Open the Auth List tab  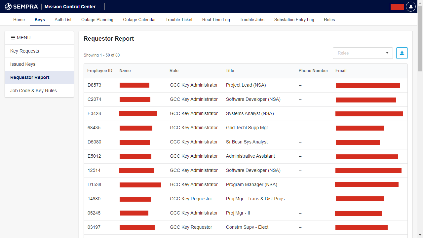63,20
